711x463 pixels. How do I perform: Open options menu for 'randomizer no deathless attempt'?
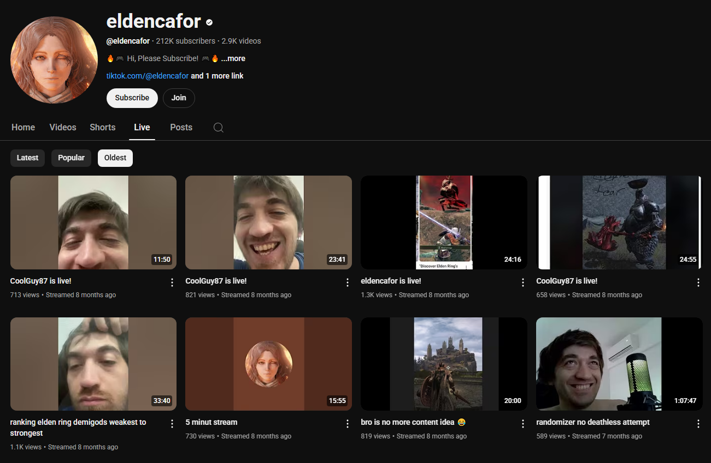(698, 424)
